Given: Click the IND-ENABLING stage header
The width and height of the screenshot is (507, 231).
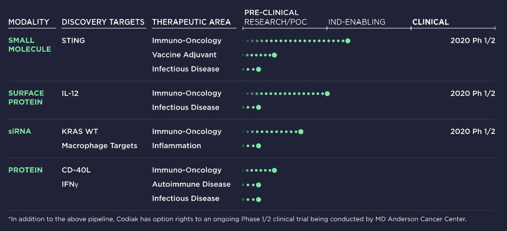Looking at the screenshot, I should [357, 22].
